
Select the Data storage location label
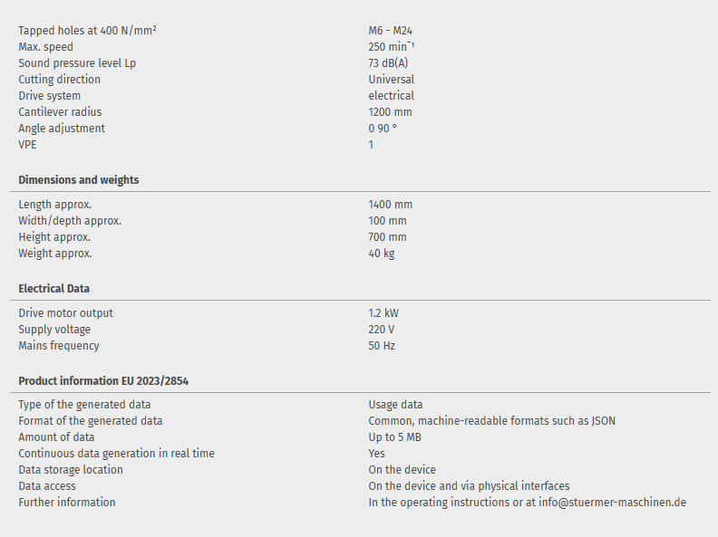pos(71,470)
